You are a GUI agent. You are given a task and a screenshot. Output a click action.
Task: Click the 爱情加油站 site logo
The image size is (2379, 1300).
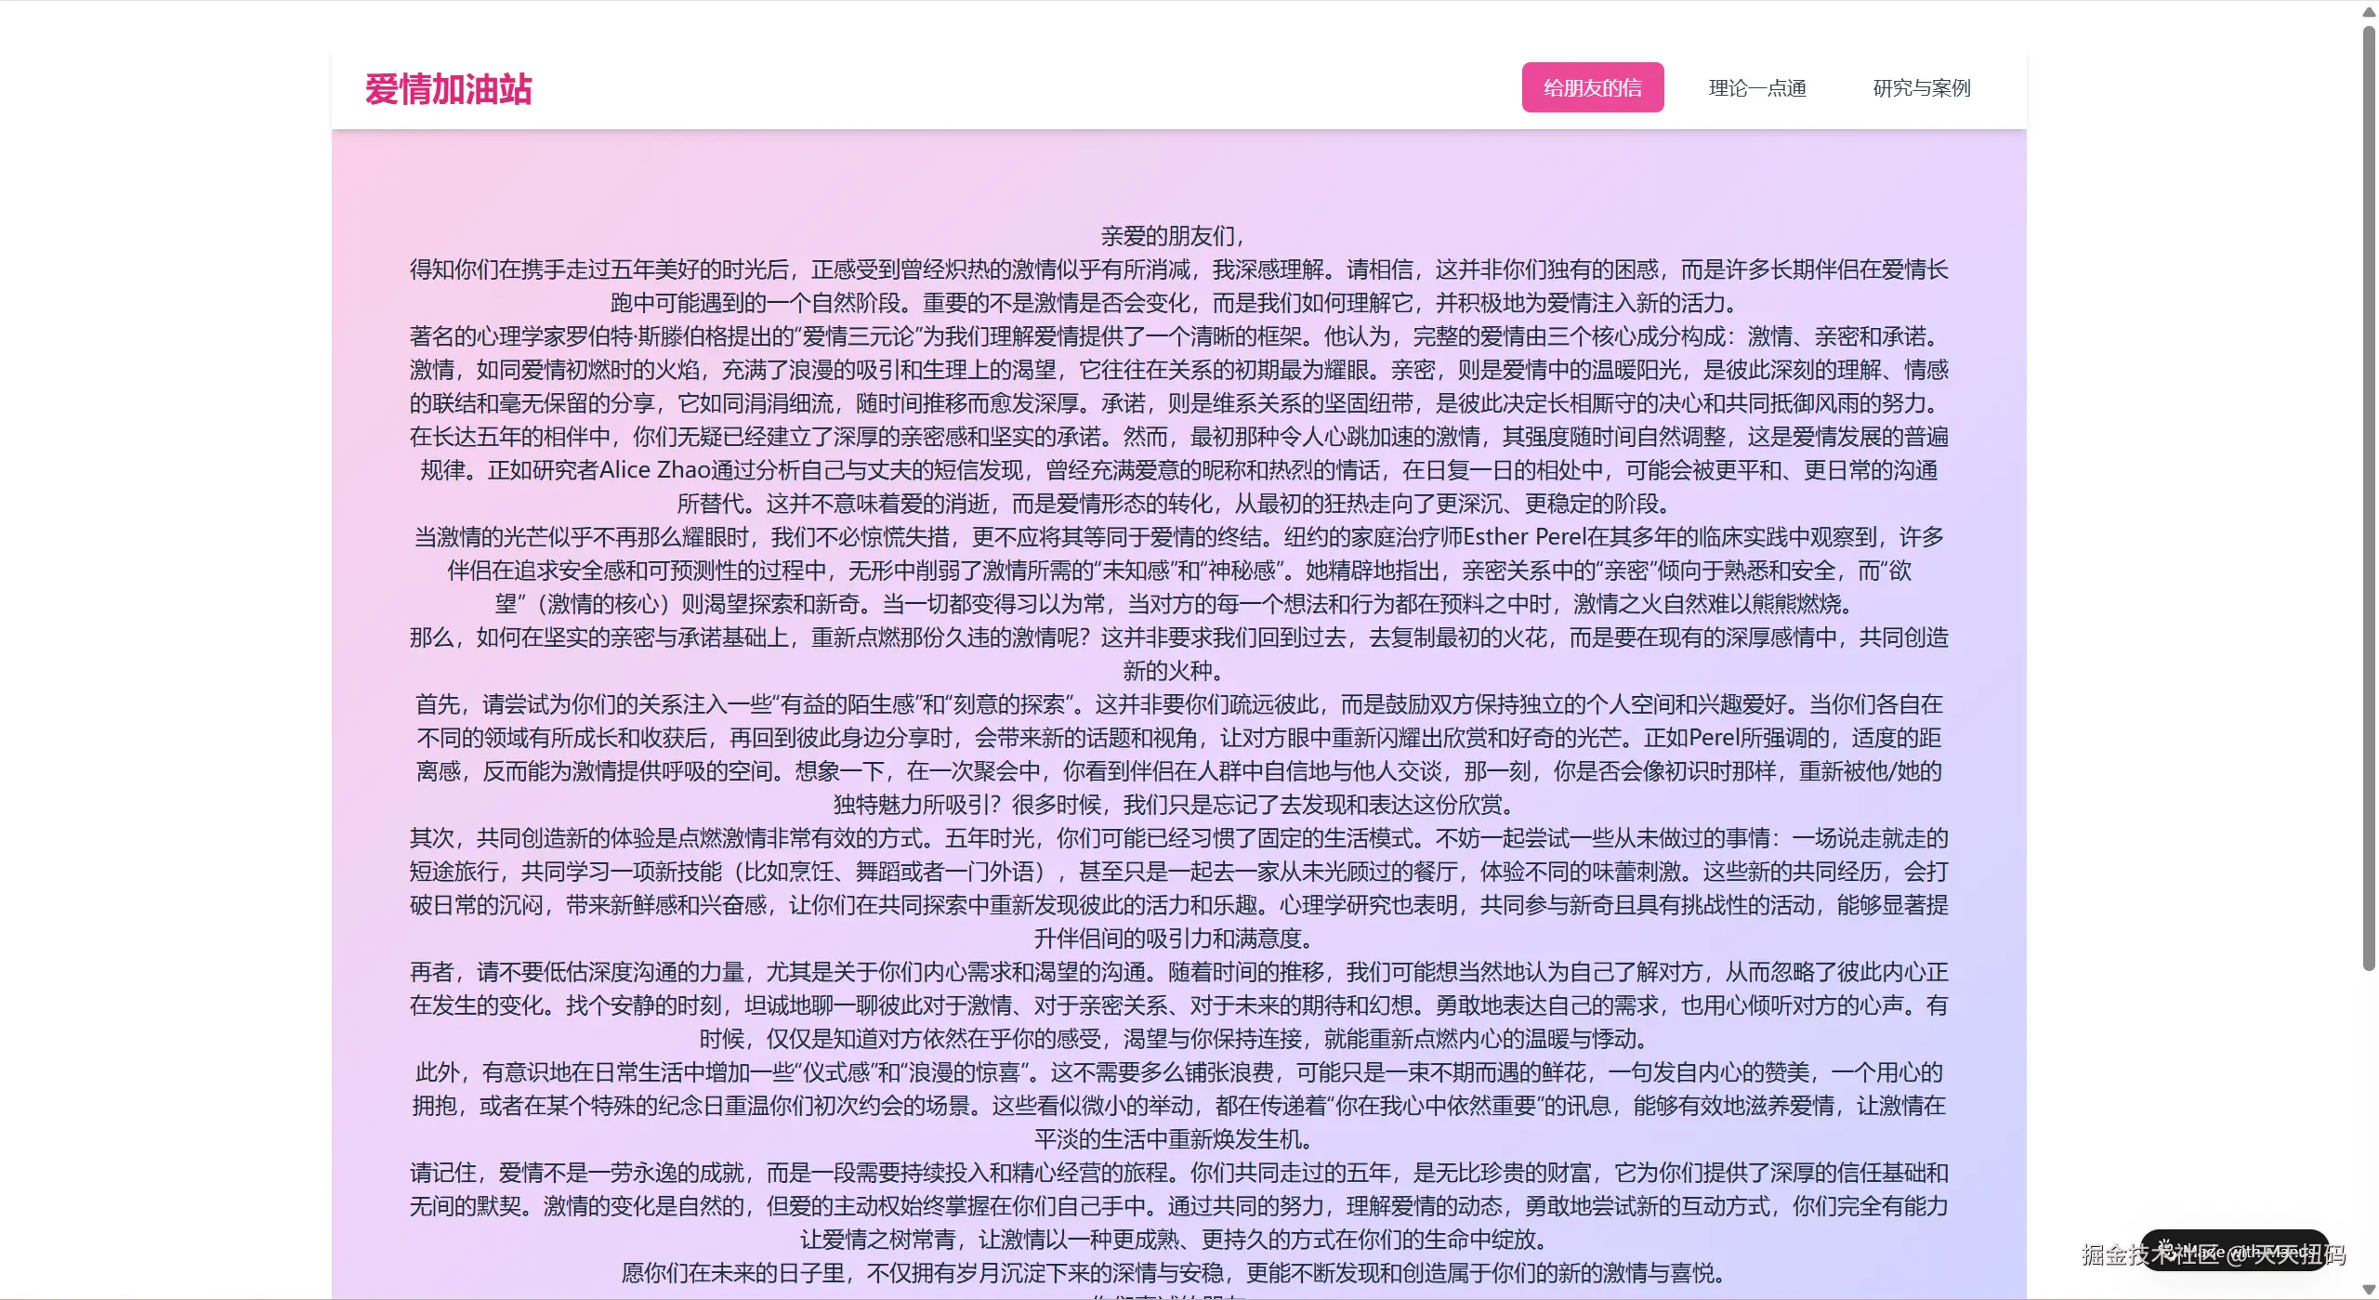448,89
